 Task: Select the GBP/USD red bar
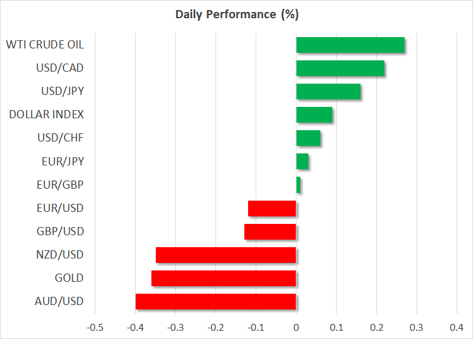pos(270,231)
